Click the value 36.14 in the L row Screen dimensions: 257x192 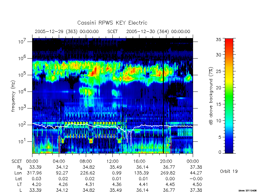click(142, 190)
